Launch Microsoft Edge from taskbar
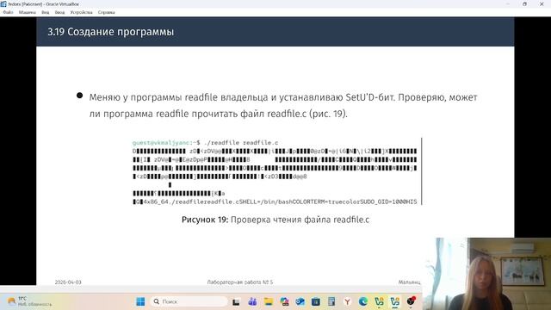The height and width of the screenshot is (310, 551). tap(363, 301)
